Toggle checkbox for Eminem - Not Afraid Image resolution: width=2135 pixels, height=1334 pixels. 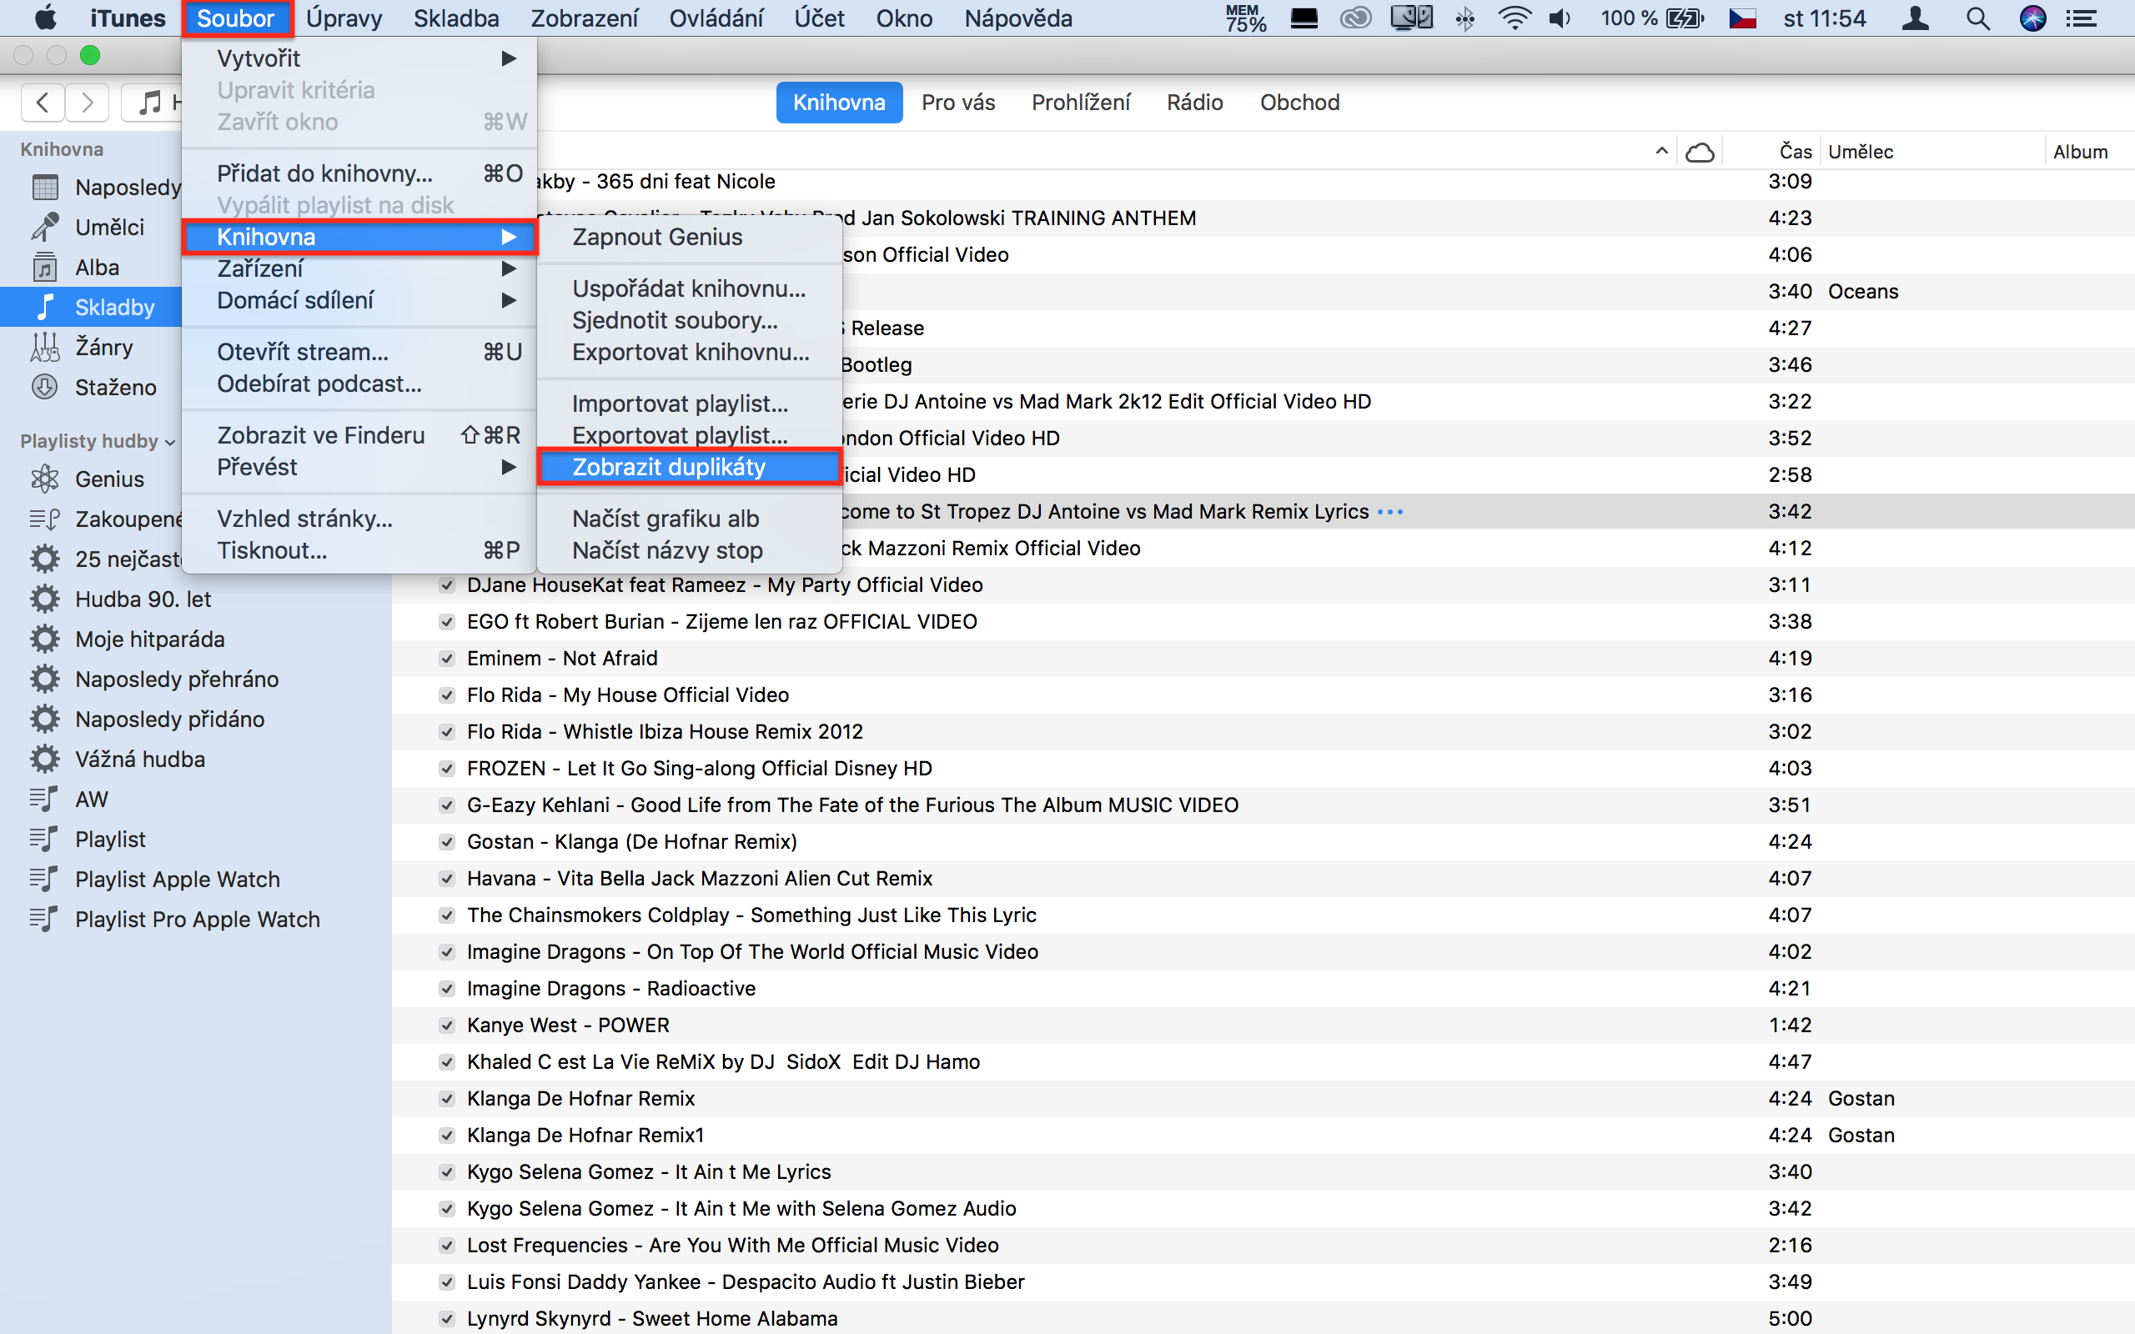(x=446, y=658)
